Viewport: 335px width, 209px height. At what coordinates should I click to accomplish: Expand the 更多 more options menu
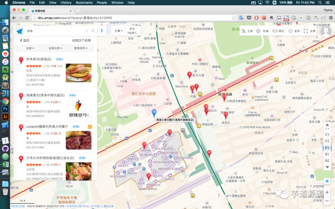(294, 31)
